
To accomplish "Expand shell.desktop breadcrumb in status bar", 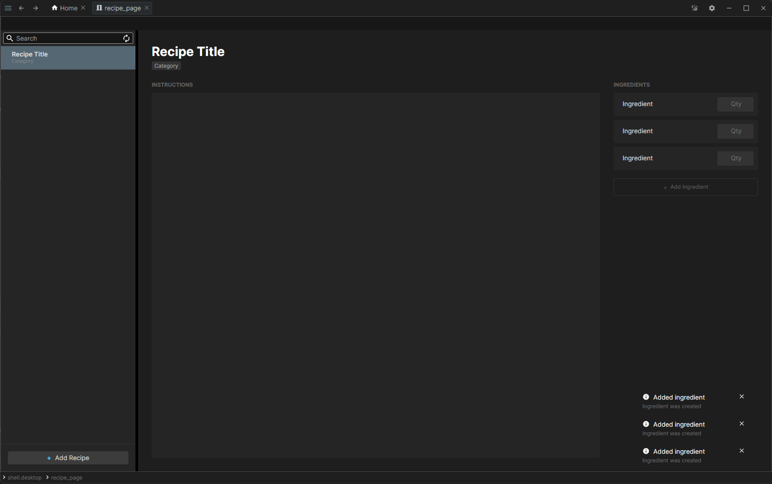I will 24,478.
